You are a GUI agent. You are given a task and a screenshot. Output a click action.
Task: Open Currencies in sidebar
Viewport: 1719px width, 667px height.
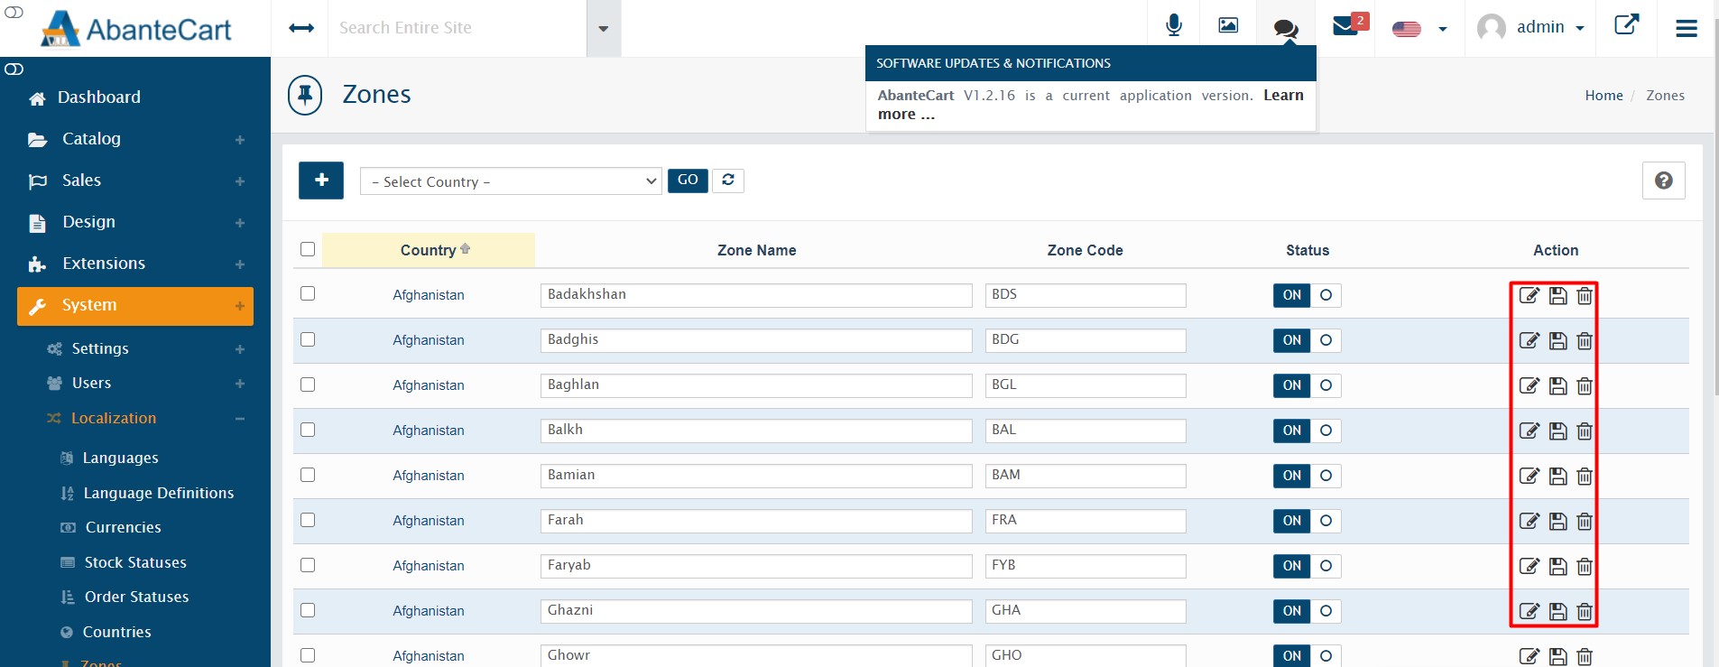(123, 528)
